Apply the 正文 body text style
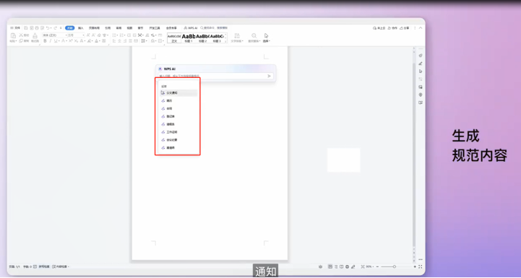The image size is (521, 278). click(x=174, y=38)
